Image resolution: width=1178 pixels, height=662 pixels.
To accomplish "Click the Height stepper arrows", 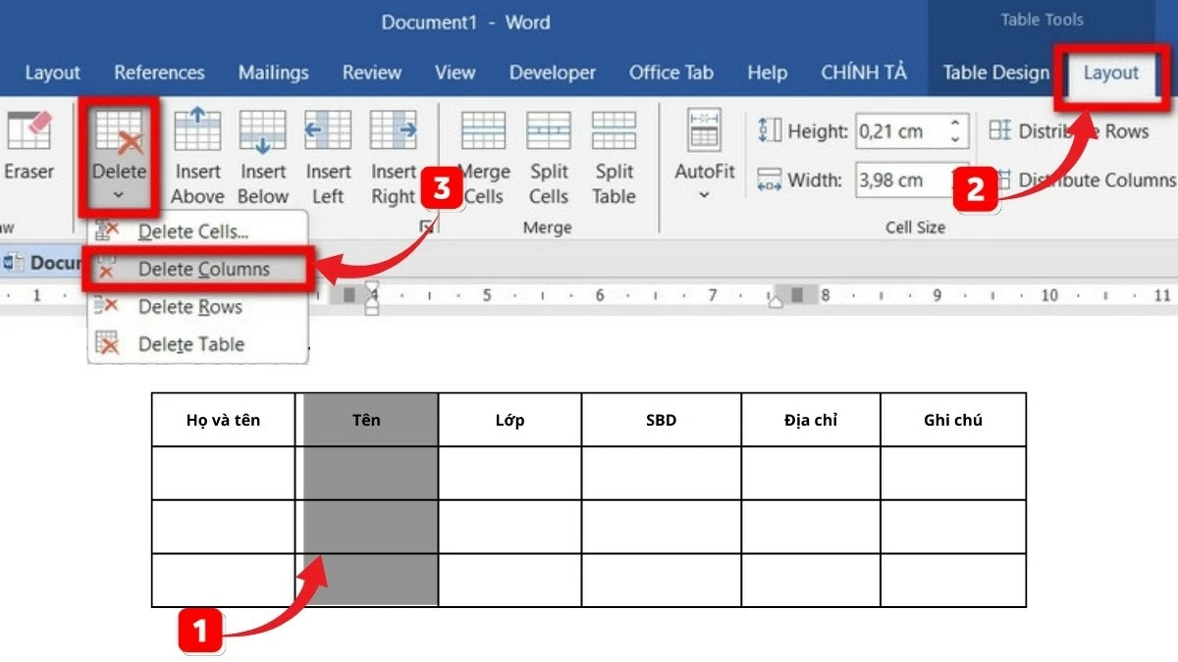I will point(954,131).
